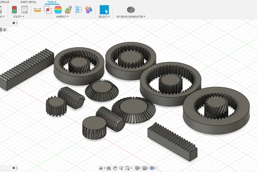Expand the INSPECT dropdown menu
The height and width of the screenshot is (172, 257).
(x=62, y=17)
